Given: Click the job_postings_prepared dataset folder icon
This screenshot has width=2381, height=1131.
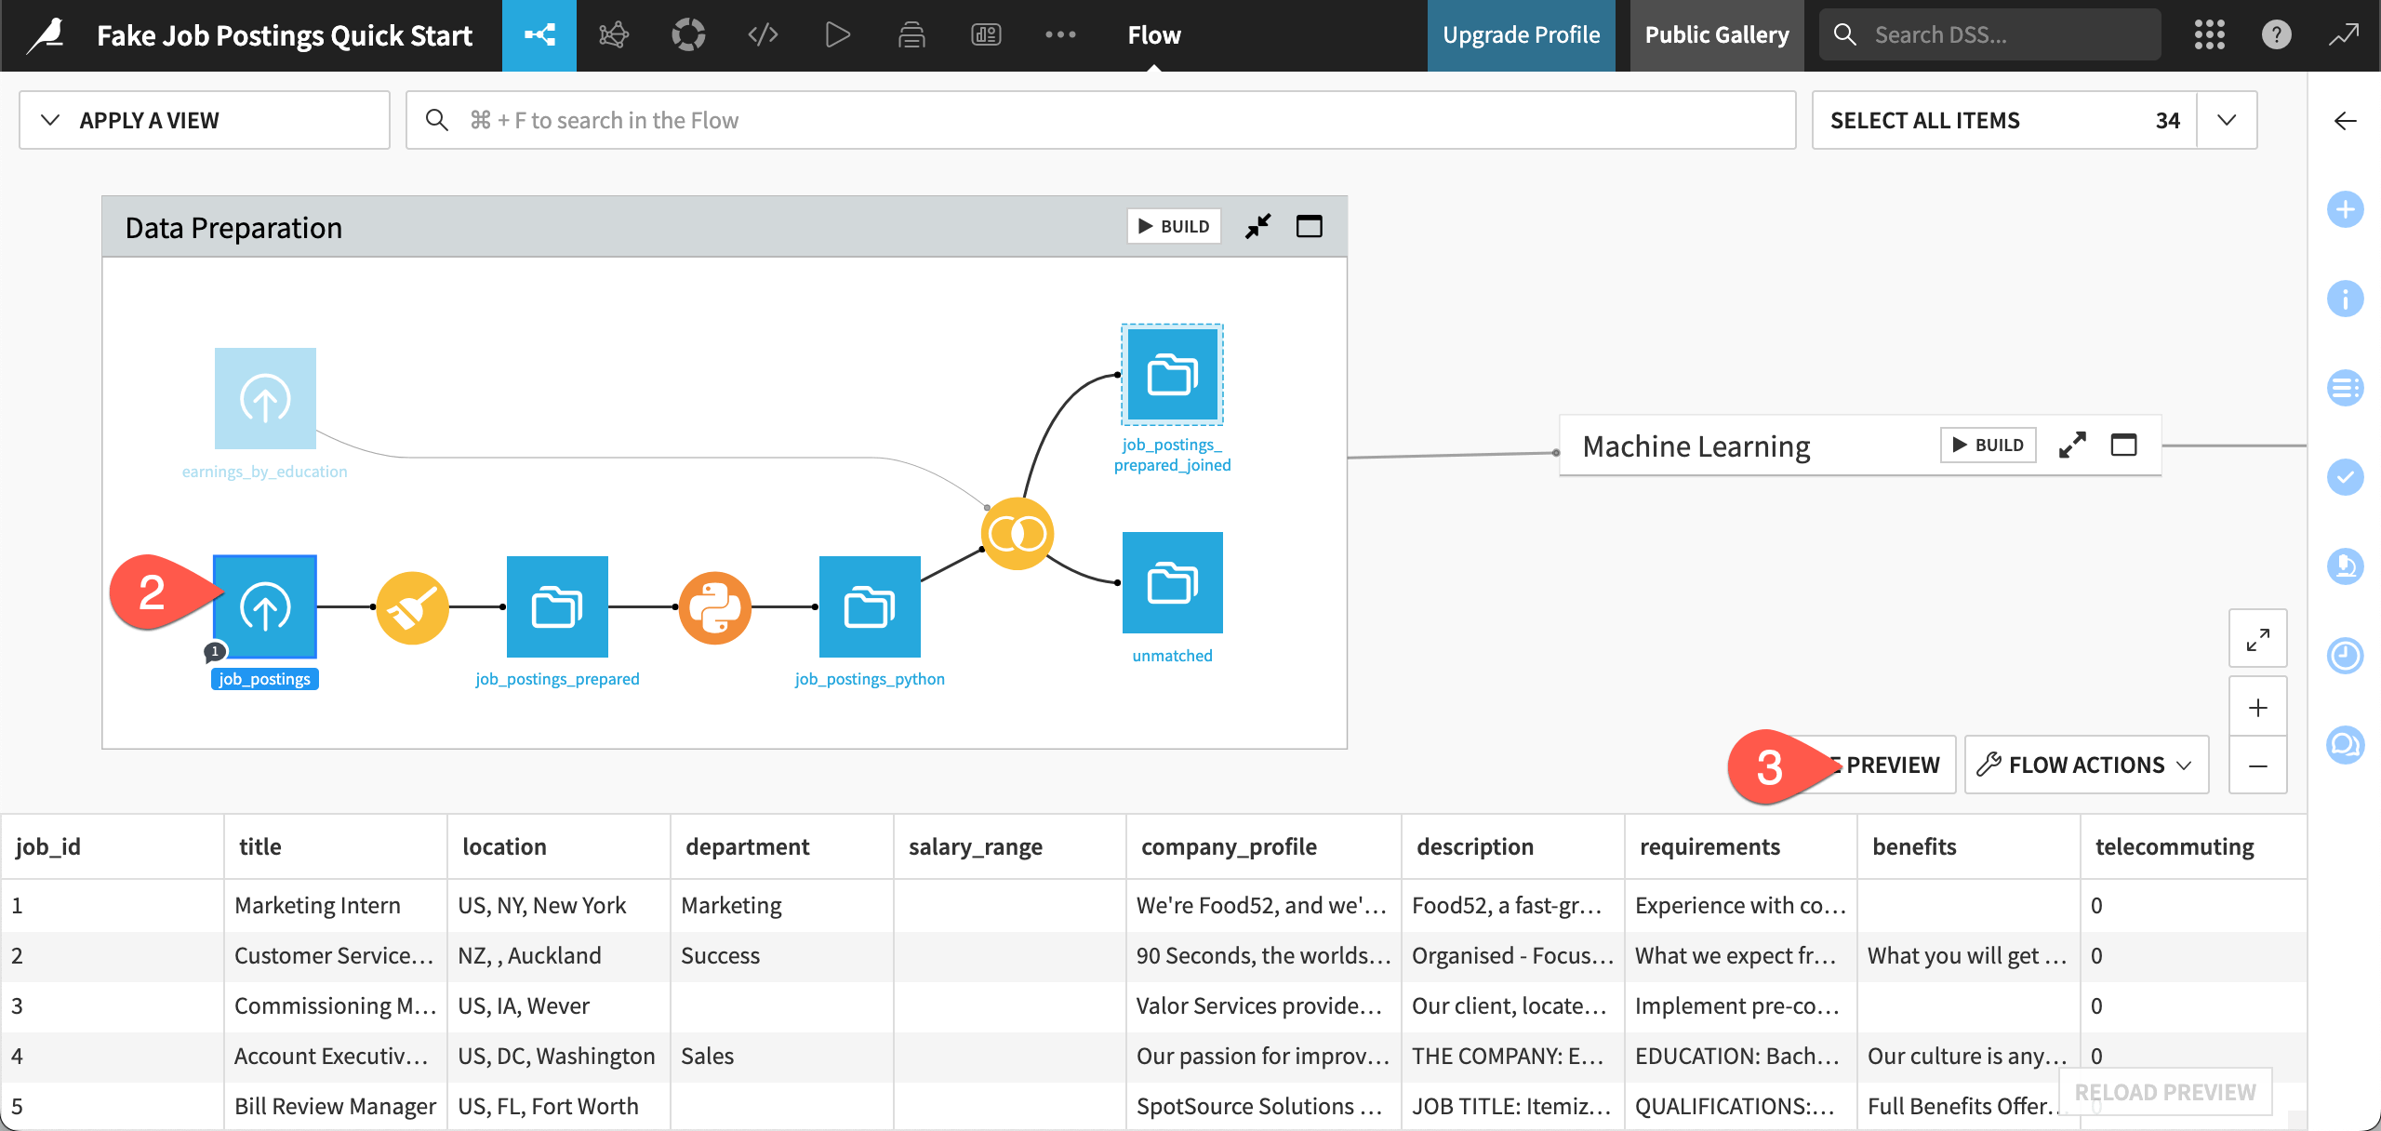Looking at the screenshot, I should [557, 606].
